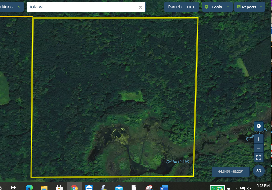Open the Mail app in the taskbar

119,188
